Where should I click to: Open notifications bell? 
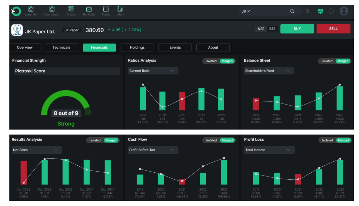(x=331, y=11)
